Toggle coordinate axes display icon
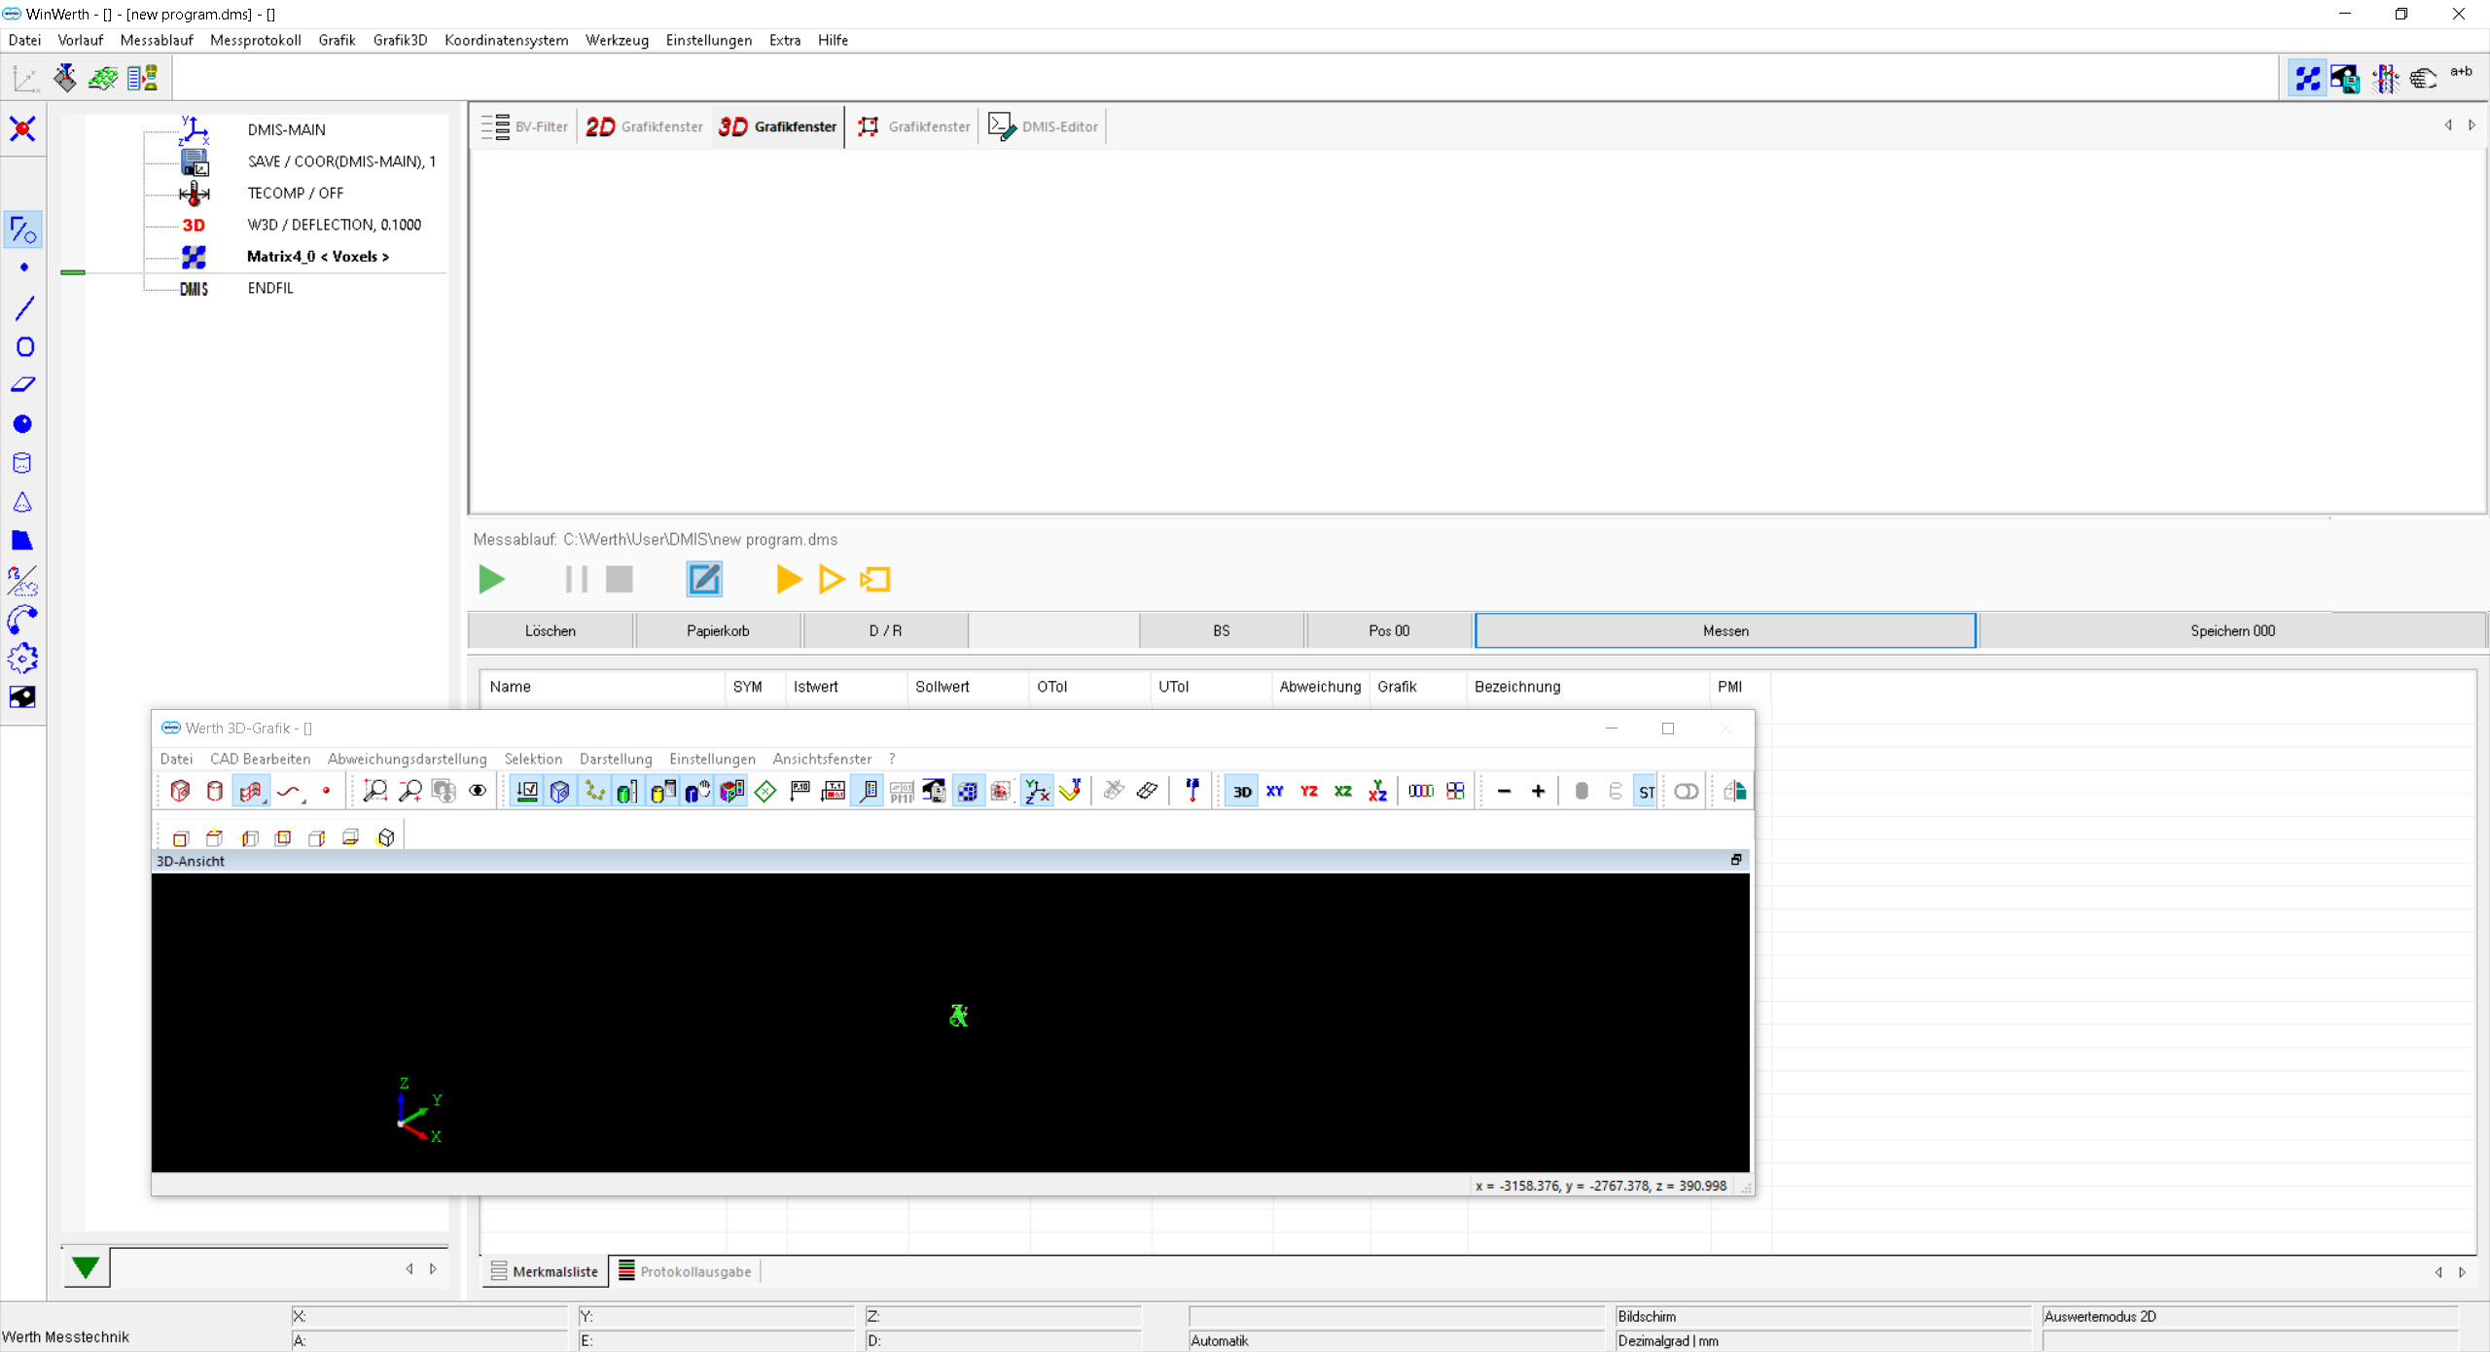 pyautogui.click(x=1037, y=792)
